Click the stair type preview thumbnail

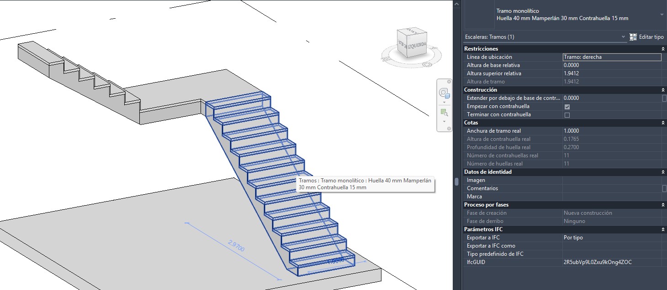pos(479,14)
